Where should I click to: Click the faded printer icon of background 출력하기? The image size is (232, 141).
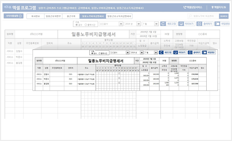coord(199,24)
